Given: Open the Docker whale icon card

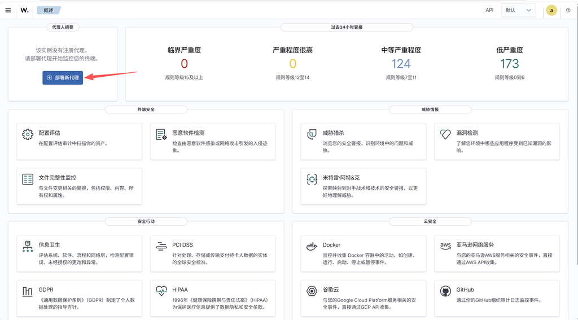Looking at the screenshot, I should pos(363,253).
